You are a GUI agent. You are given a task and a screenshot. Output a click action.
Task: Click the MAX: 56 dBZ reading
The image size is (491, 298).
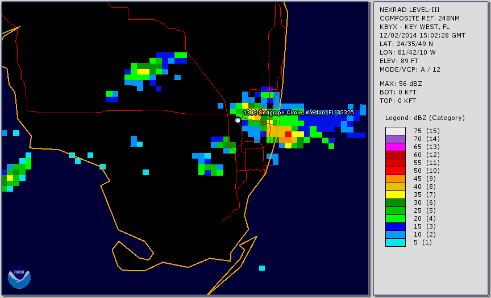coord(401,84)
